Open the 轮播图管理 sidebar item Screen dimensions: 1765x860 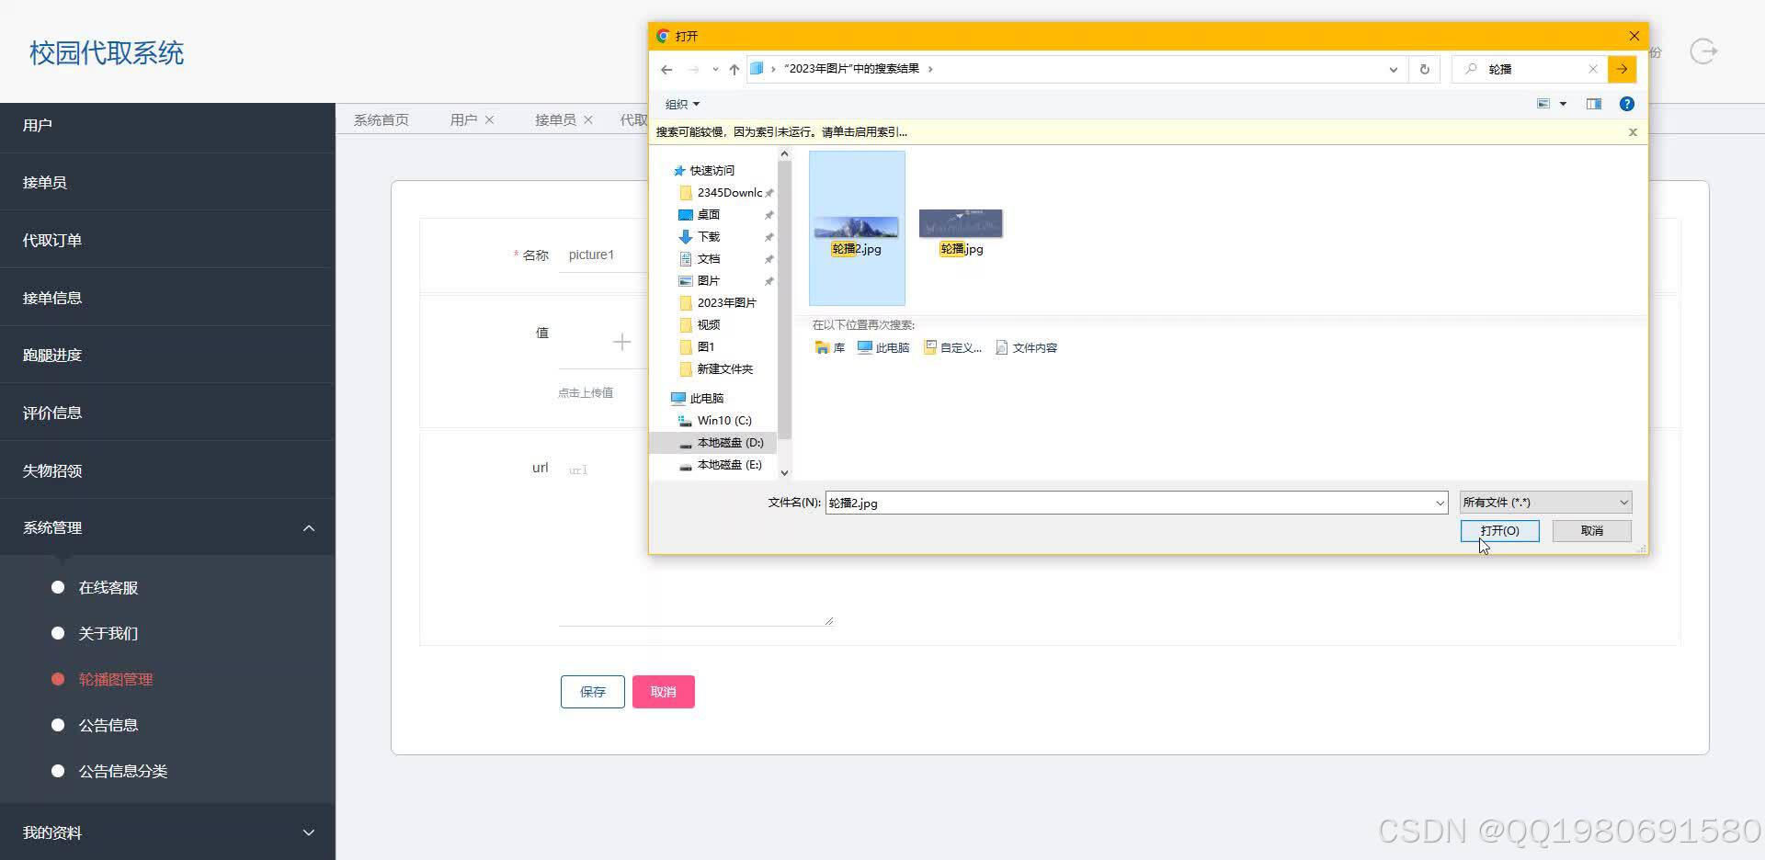[115, 679]
